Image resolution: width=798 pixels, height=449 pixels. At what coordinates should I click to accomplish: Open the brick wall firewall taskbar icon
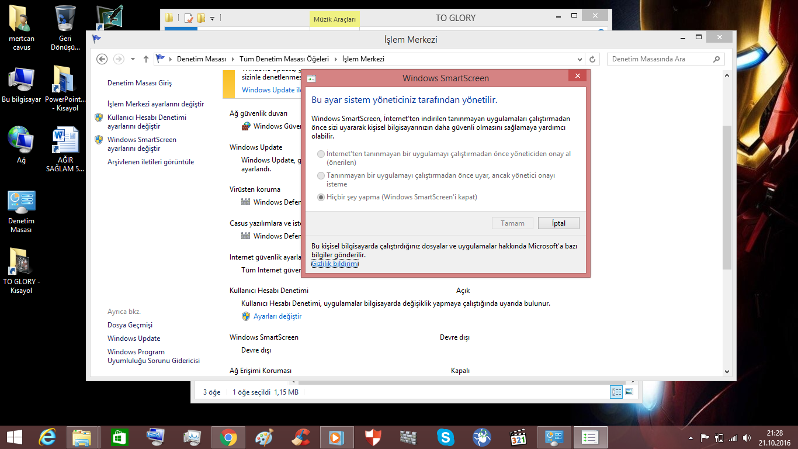409,437
